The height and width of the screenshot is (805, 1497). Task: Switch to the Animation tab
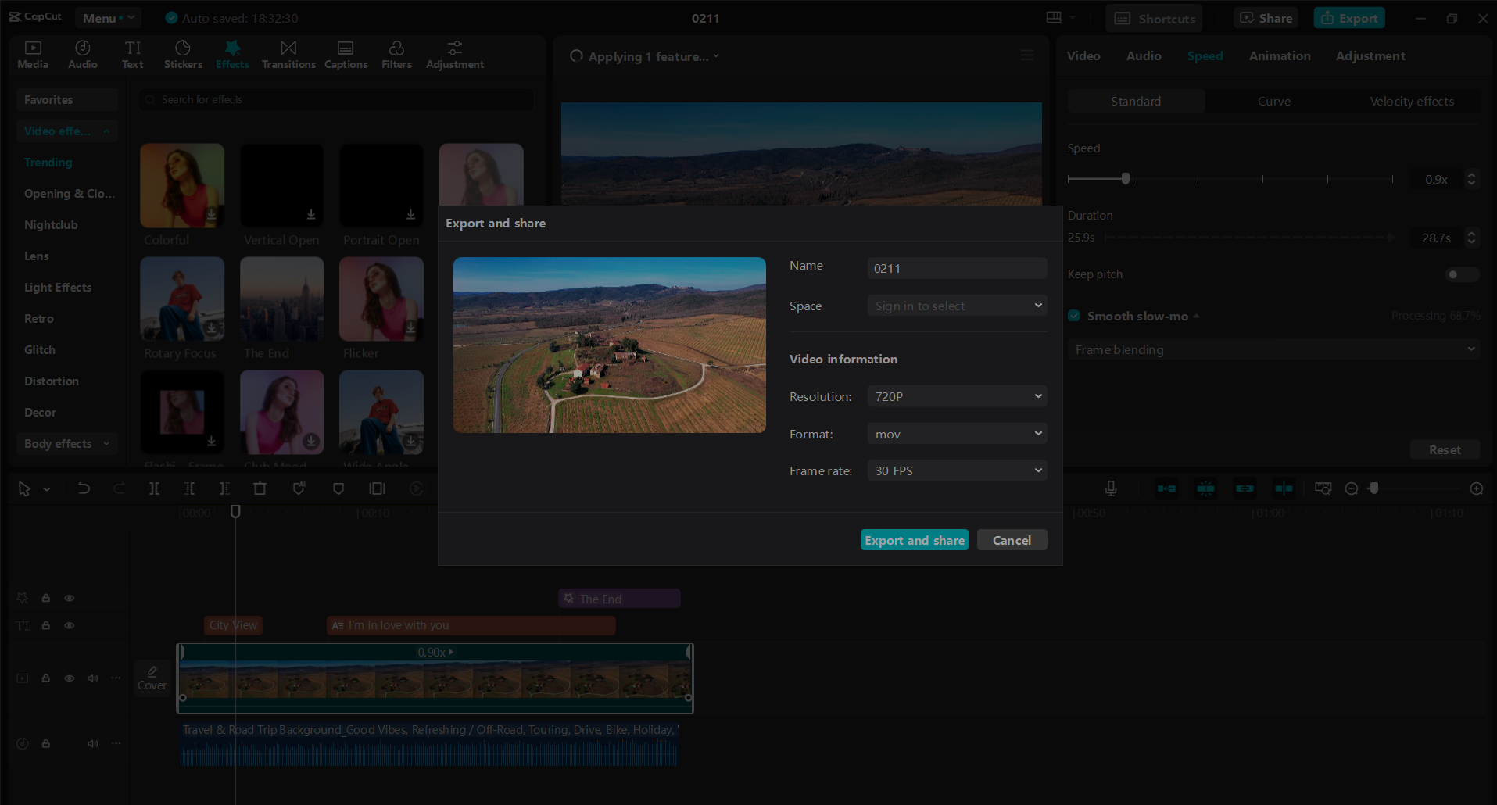coord(1280,55)
